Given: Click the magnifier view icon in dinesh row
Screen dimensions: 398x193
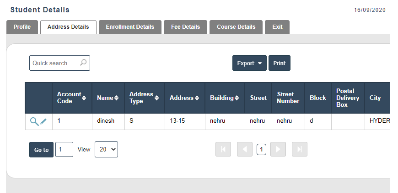Looking at the screenshot, I should coord(34,121).
